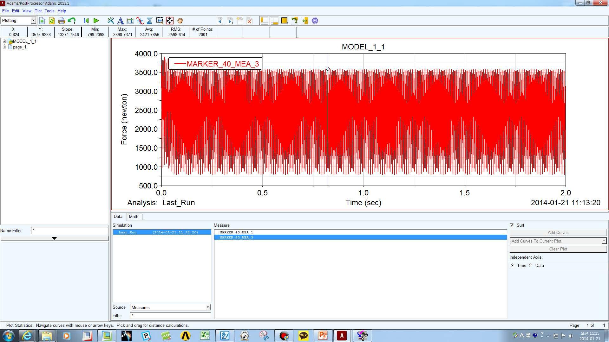Open Excel from the taskbar
This screenshot has width=609, height=342.
tap(205, 336)
